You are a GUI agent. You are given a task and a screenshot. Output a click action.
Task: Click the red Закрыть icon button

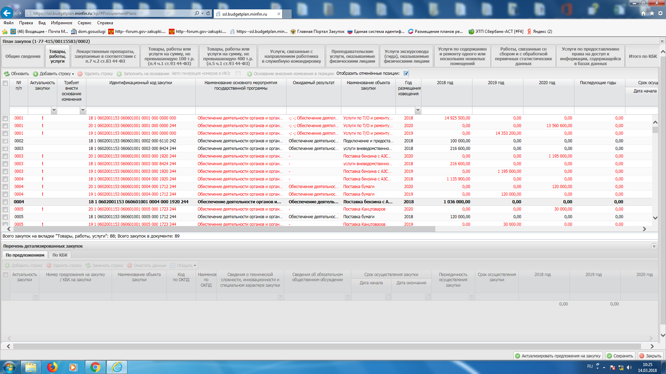642,356
